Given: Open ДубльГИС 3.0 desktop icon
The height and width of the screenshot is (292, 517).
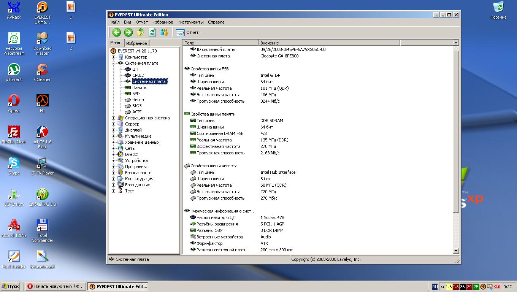Looking at the screenshot, I should [x=42, y=197].
